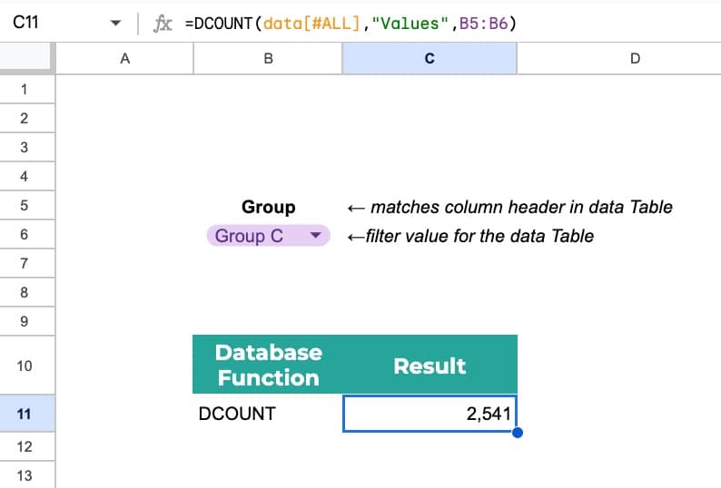Select row 5 header

[x=25, y=206]
